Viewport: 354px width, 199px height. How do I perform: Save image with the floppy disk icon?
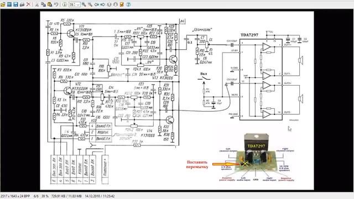[x=15, y=4]
